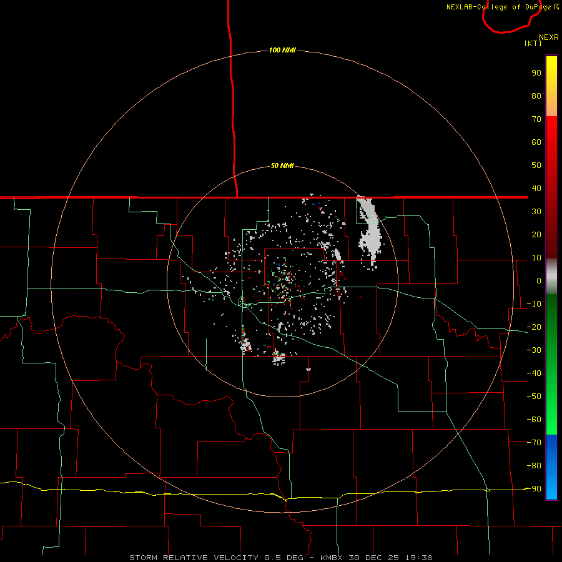Click the -60 value on velocity scale
562x562 pixels.
pyautogui.click(x=534, y=420)
